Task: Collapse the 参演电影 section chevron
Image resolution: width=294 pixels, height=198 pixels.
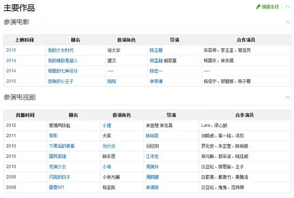Action: (288, 22)
